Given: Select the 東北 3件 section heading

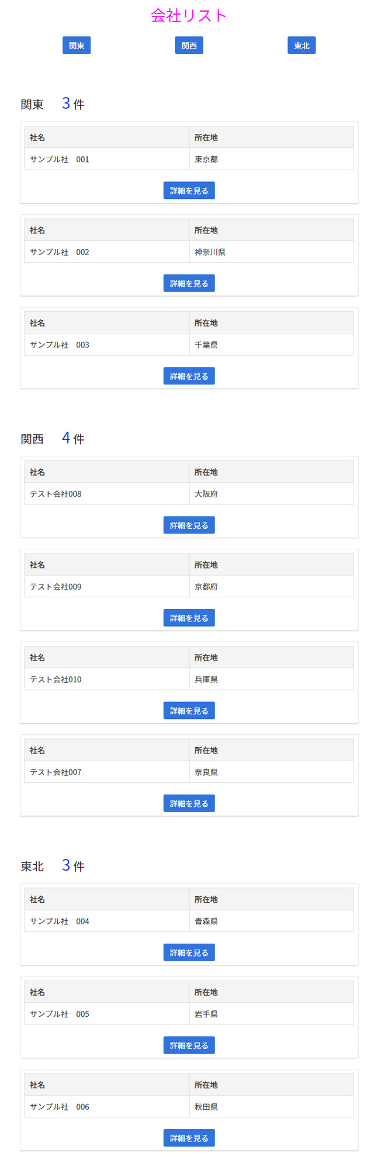Looking at the screenshot, I should [x=53, y=865].
